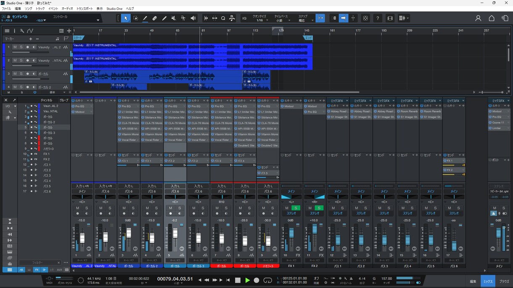Screen dimensions: 513x288
Task: Click the チャンネル header in console list
Action: (46, 100)
